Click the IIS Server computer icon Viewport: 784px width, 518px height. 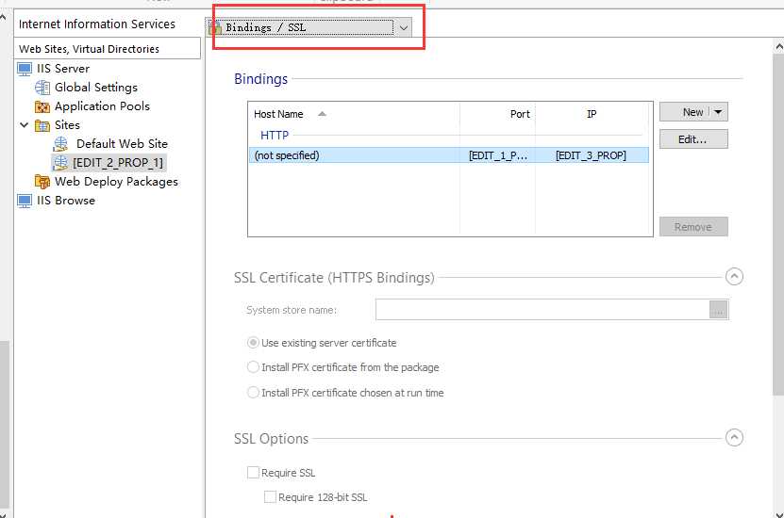25,69
